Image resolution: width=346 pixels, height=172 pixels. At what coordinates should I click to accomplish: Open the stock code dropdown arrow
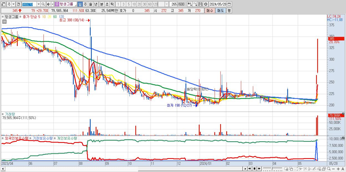39,4
